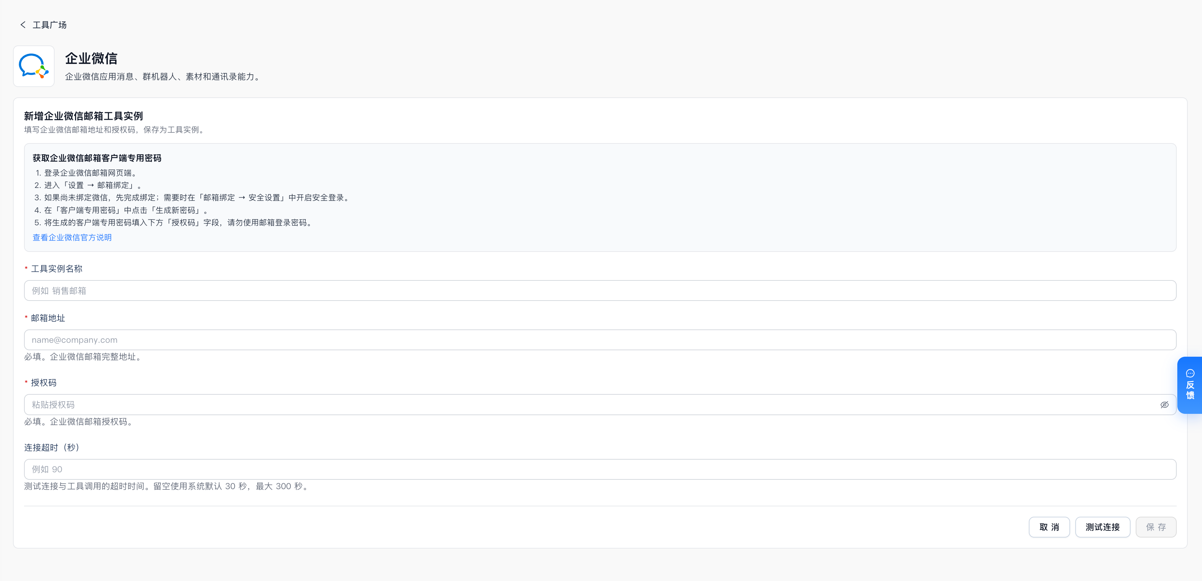Click the 测试连接 button
The image size is (1202, 581).
(1102, 527)
